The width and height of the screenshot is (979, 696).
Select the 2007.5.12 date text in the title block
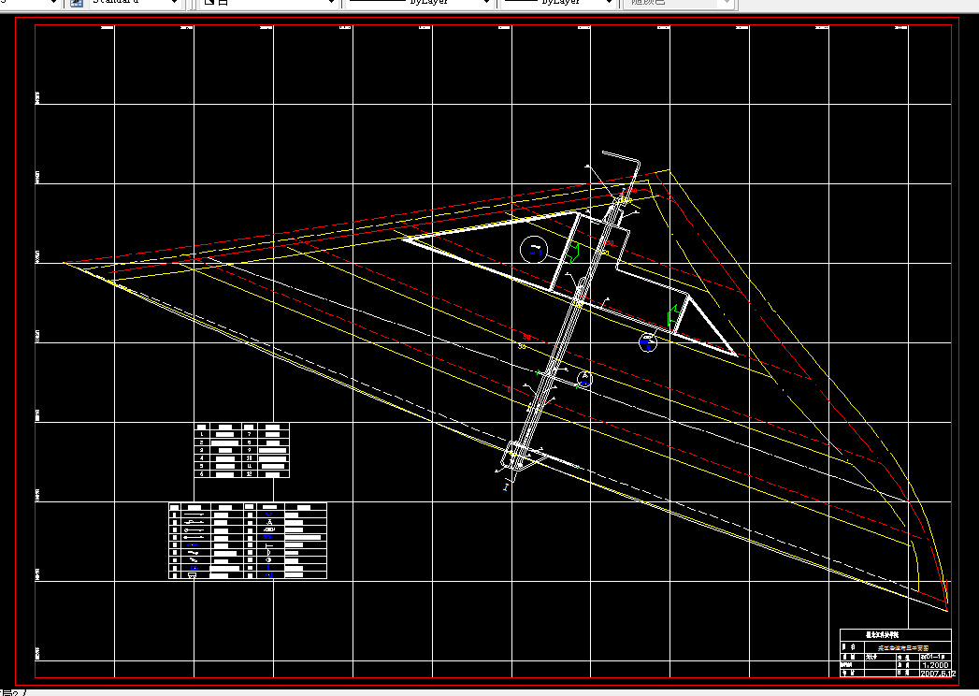pyautogui.click(x=936, y=674)
